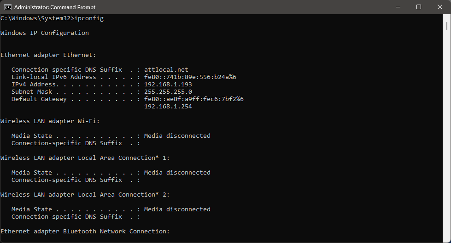Minimize the Command Prompt window
This screenshot has height=243, width=451.
pos(398,7)
